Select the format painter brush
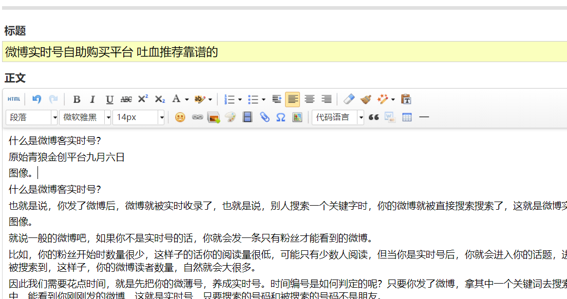The image size is (567, 299). coord(366,99)
